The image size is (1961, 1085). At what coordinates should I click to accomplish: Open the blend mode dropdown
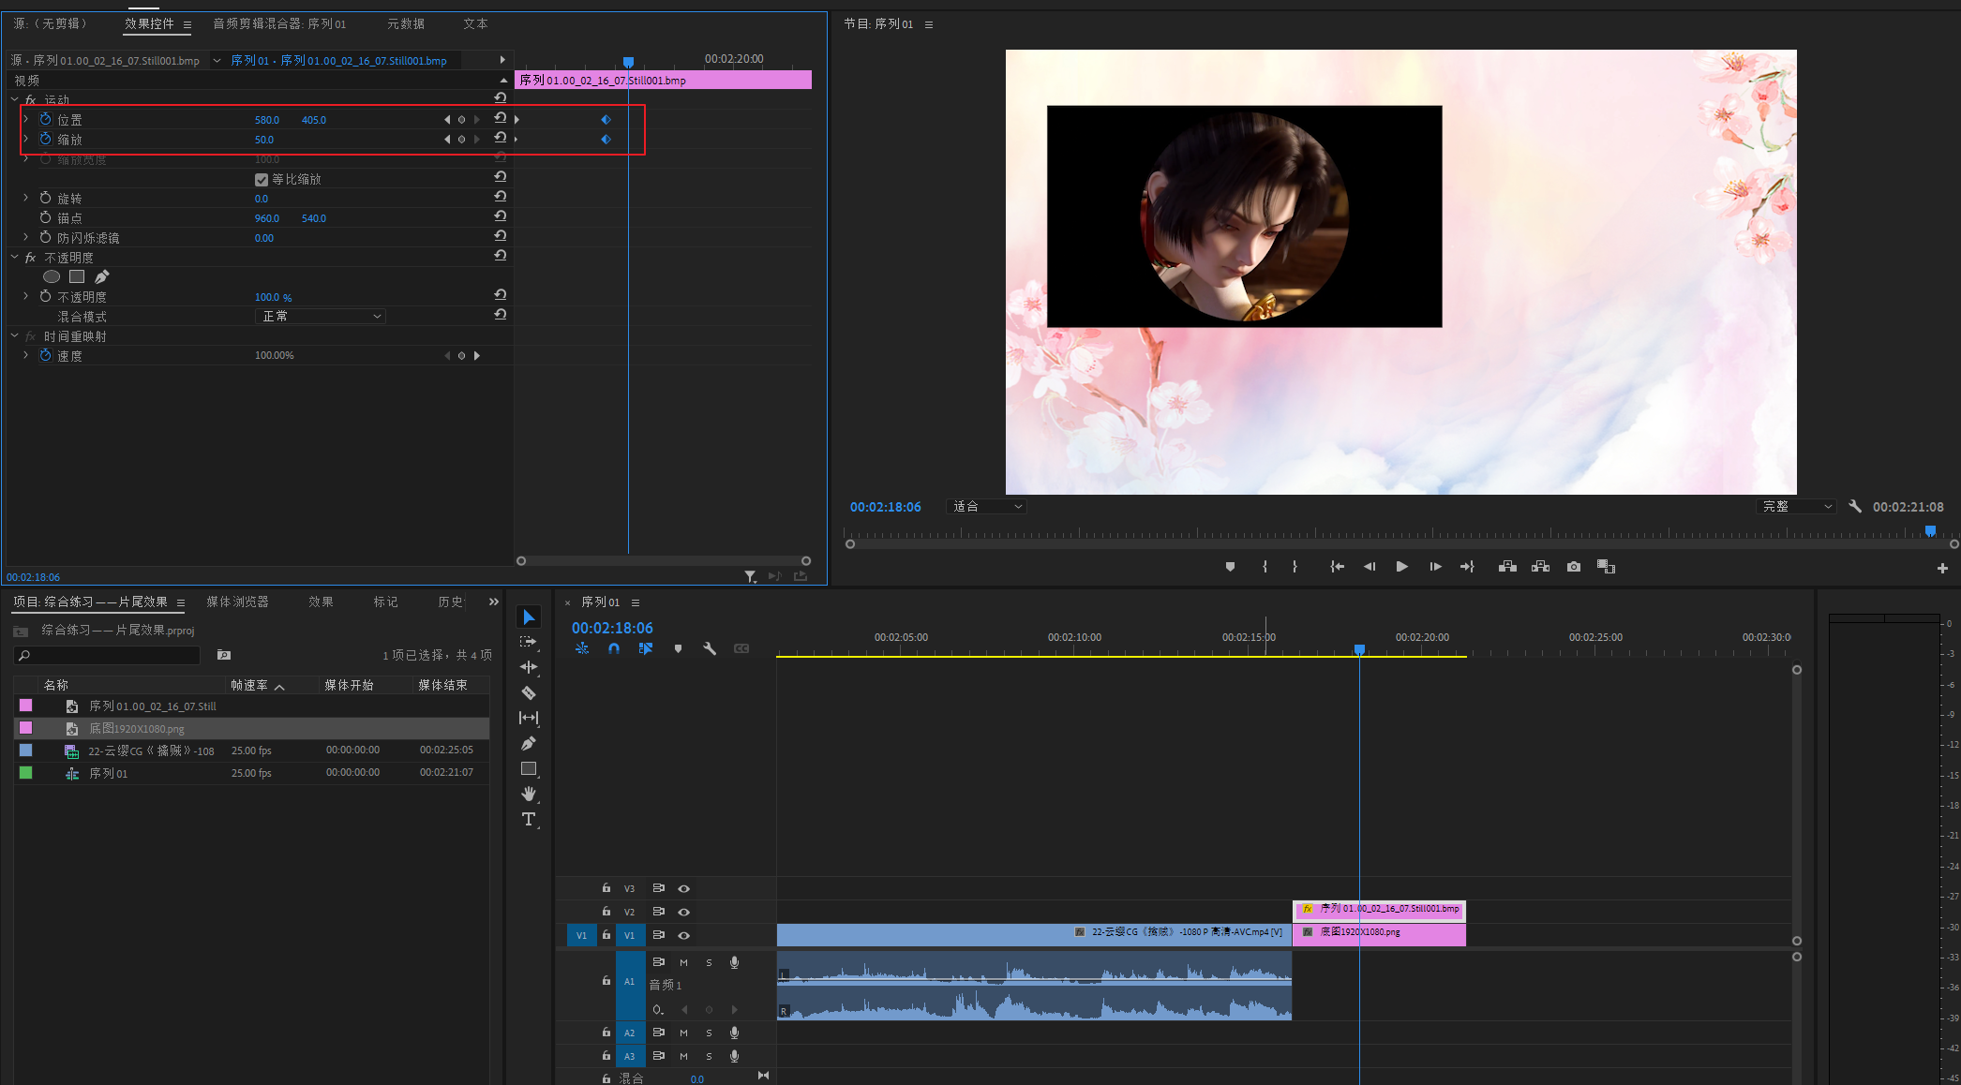[321, 317]
